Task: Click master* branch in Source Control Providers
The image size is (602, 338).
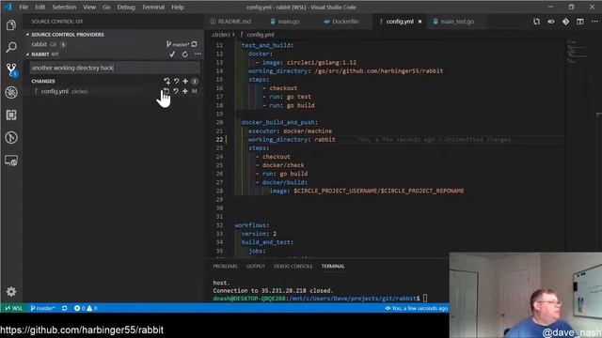Action: tap(178, 44)
